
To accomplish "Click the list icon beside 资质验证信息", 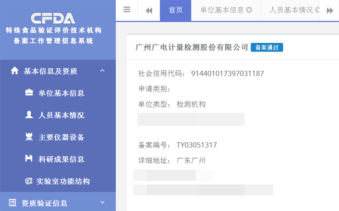I will pos(13,203).
